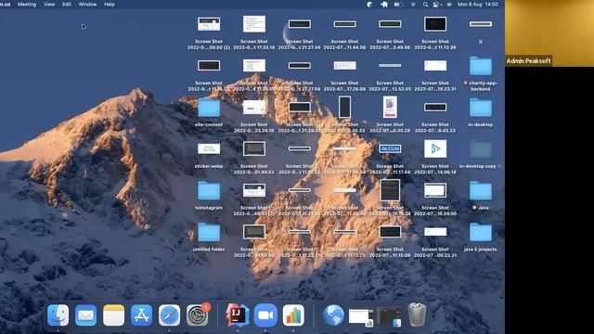Screen dimensions: 594x334
Task: Open the dark minimized window in Dock
Action: click(390, 316)
